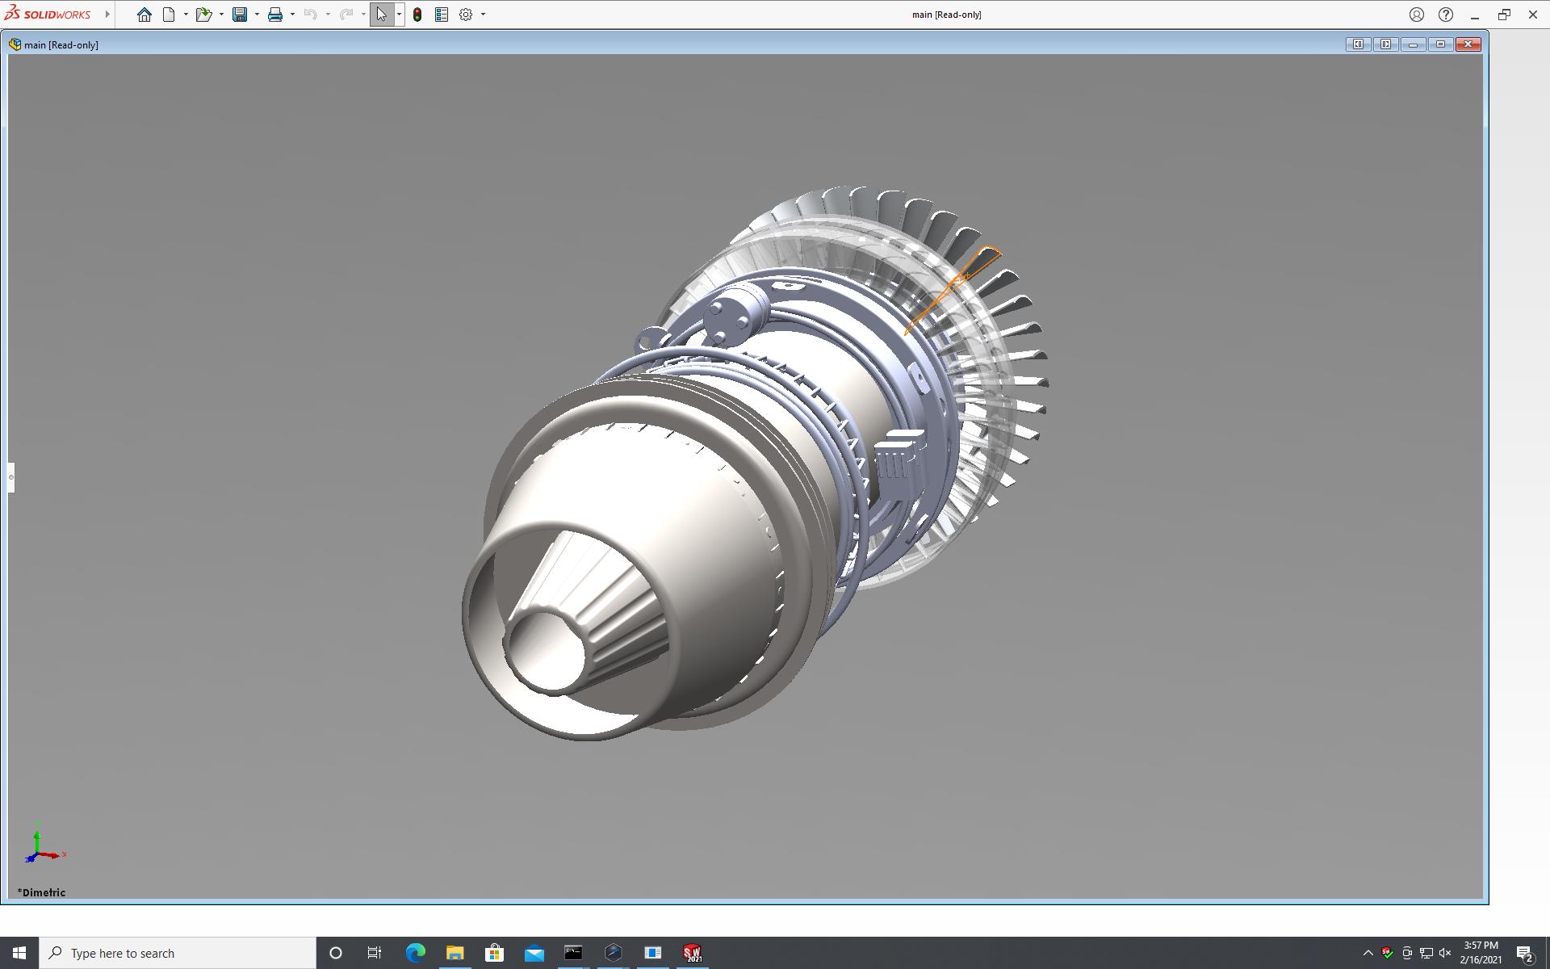Open the left panel splitter handle

10,477
